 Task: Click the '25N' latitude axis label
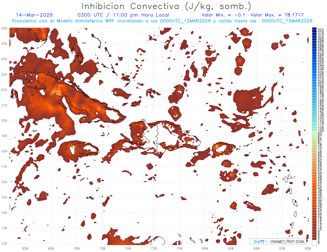point(4,43)
